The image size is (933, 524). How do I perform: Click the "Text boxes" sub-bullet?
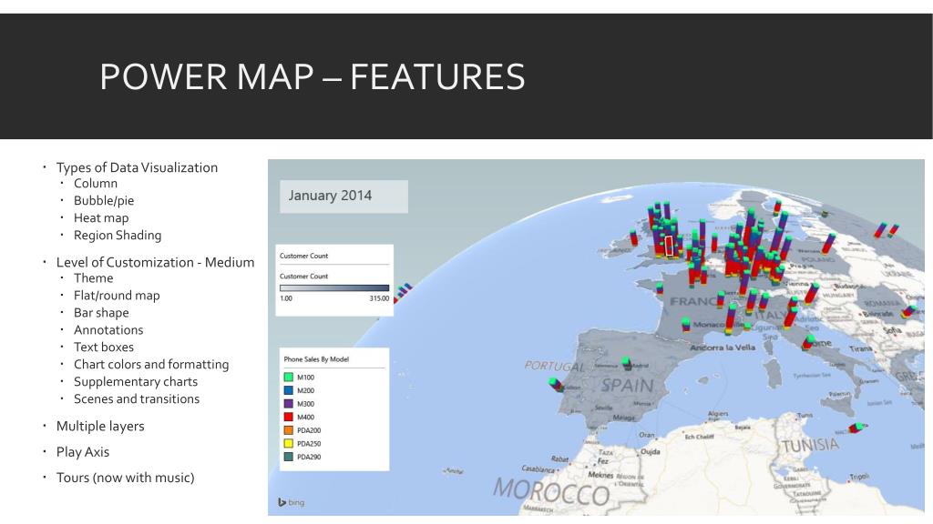[104, 347]
